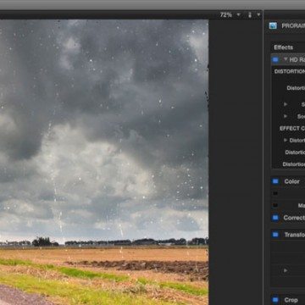Expand the triangle just above EFFECT C heading
This screenshot has height=305, width=305.
tap(286, 116)
